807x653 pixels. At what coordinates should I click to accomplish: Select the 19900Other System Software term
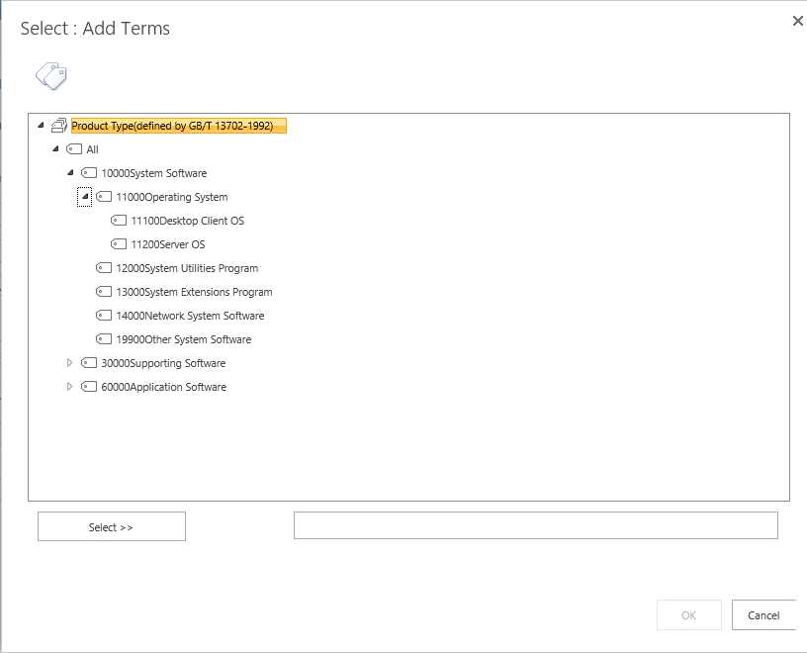tap(183, 339)
